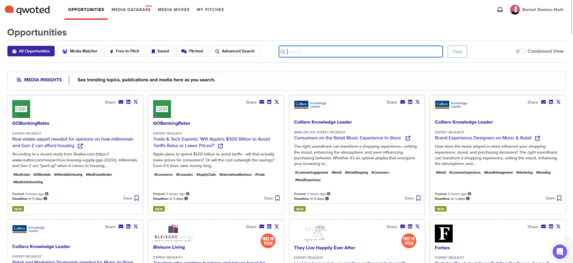Click the Qwoted logo
The height and width of the screenshot is (263, 573).
click(x=27, y=10)
